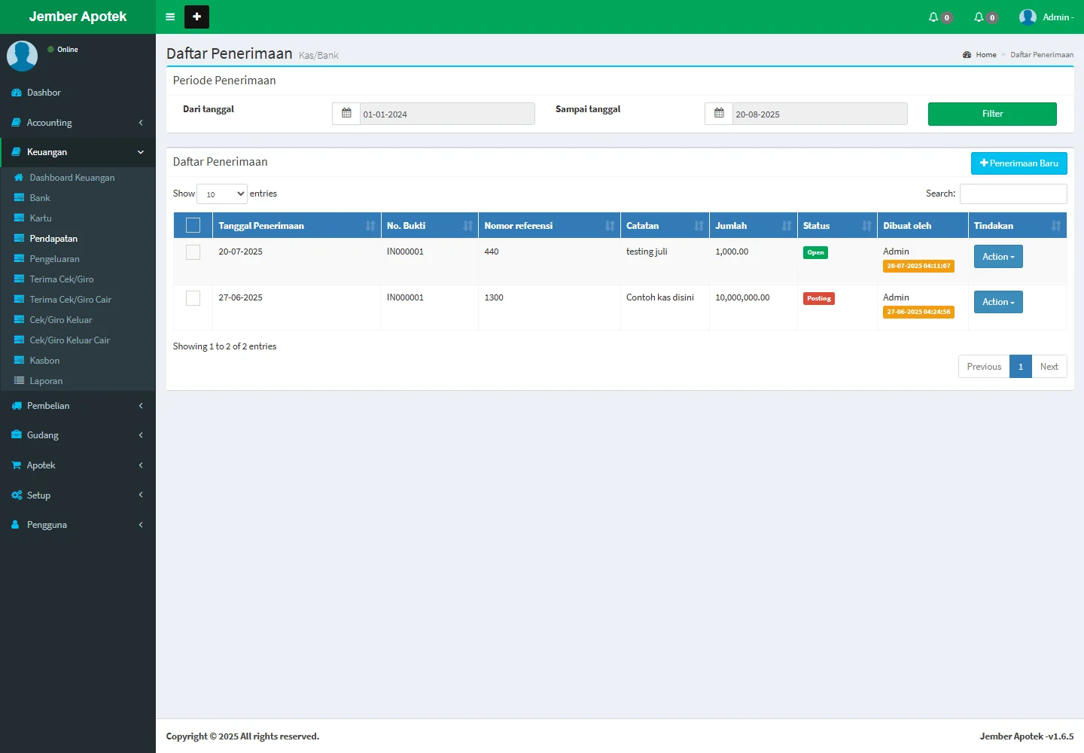Sort by the Jumlah column sort icon

(x=786, y=226)
